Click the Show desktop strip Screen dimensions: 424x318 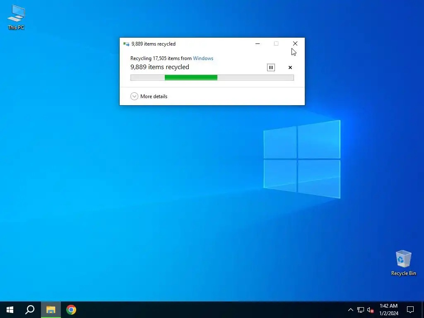[423, 310]
